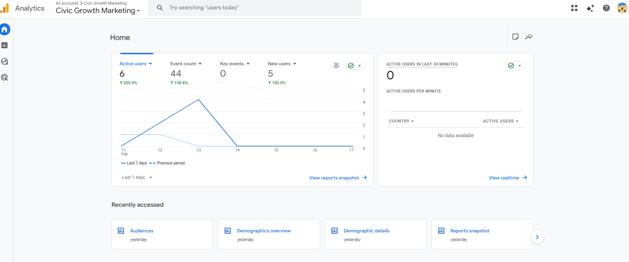Click the Recently accessed heading
The image size is (629, 262).
point(137,205)
